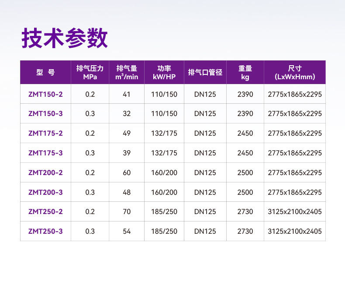Screen dimensions: 345x288
Task: Click pressure 0.3 in ZMT175-3 row
Action: pos(90,153)
